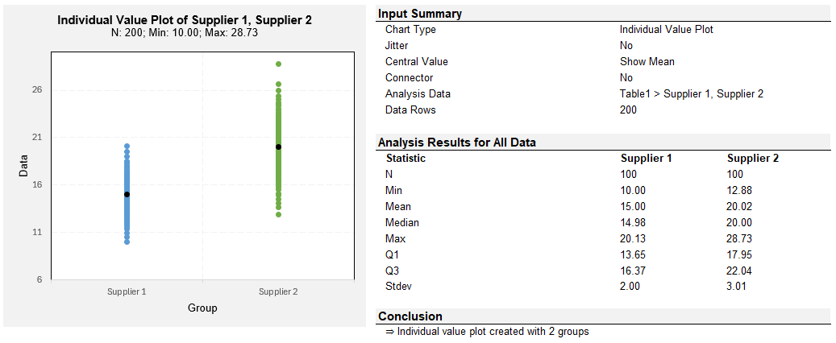Select the lowest blue Supplier 1 point
Image resolution: width=836 pixels, height=343 pixels.
click(127, 242)
